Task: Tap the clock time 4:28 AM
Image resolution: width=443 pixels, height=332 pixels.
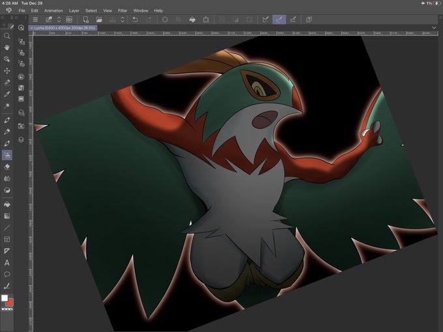Action: click(10, 3)
